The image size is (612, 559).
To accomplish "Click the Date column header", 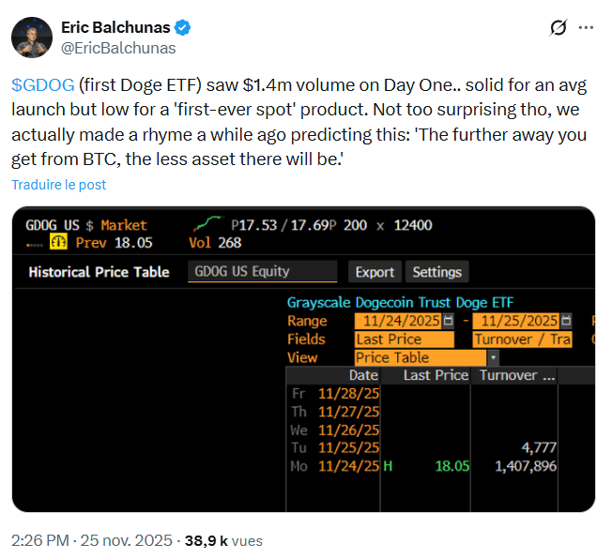I will pos(363,375).
